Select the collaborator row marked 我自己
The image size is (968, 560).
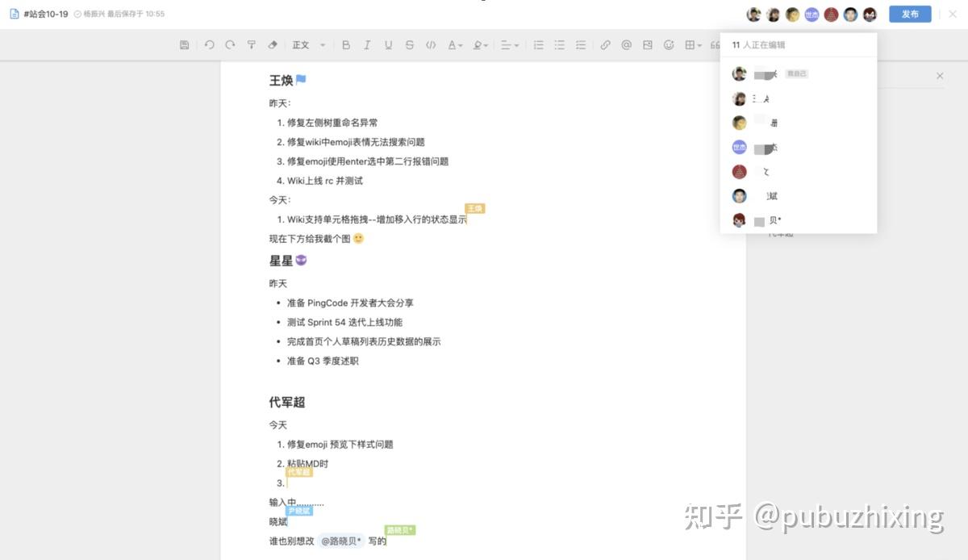[x=799, y=74]
